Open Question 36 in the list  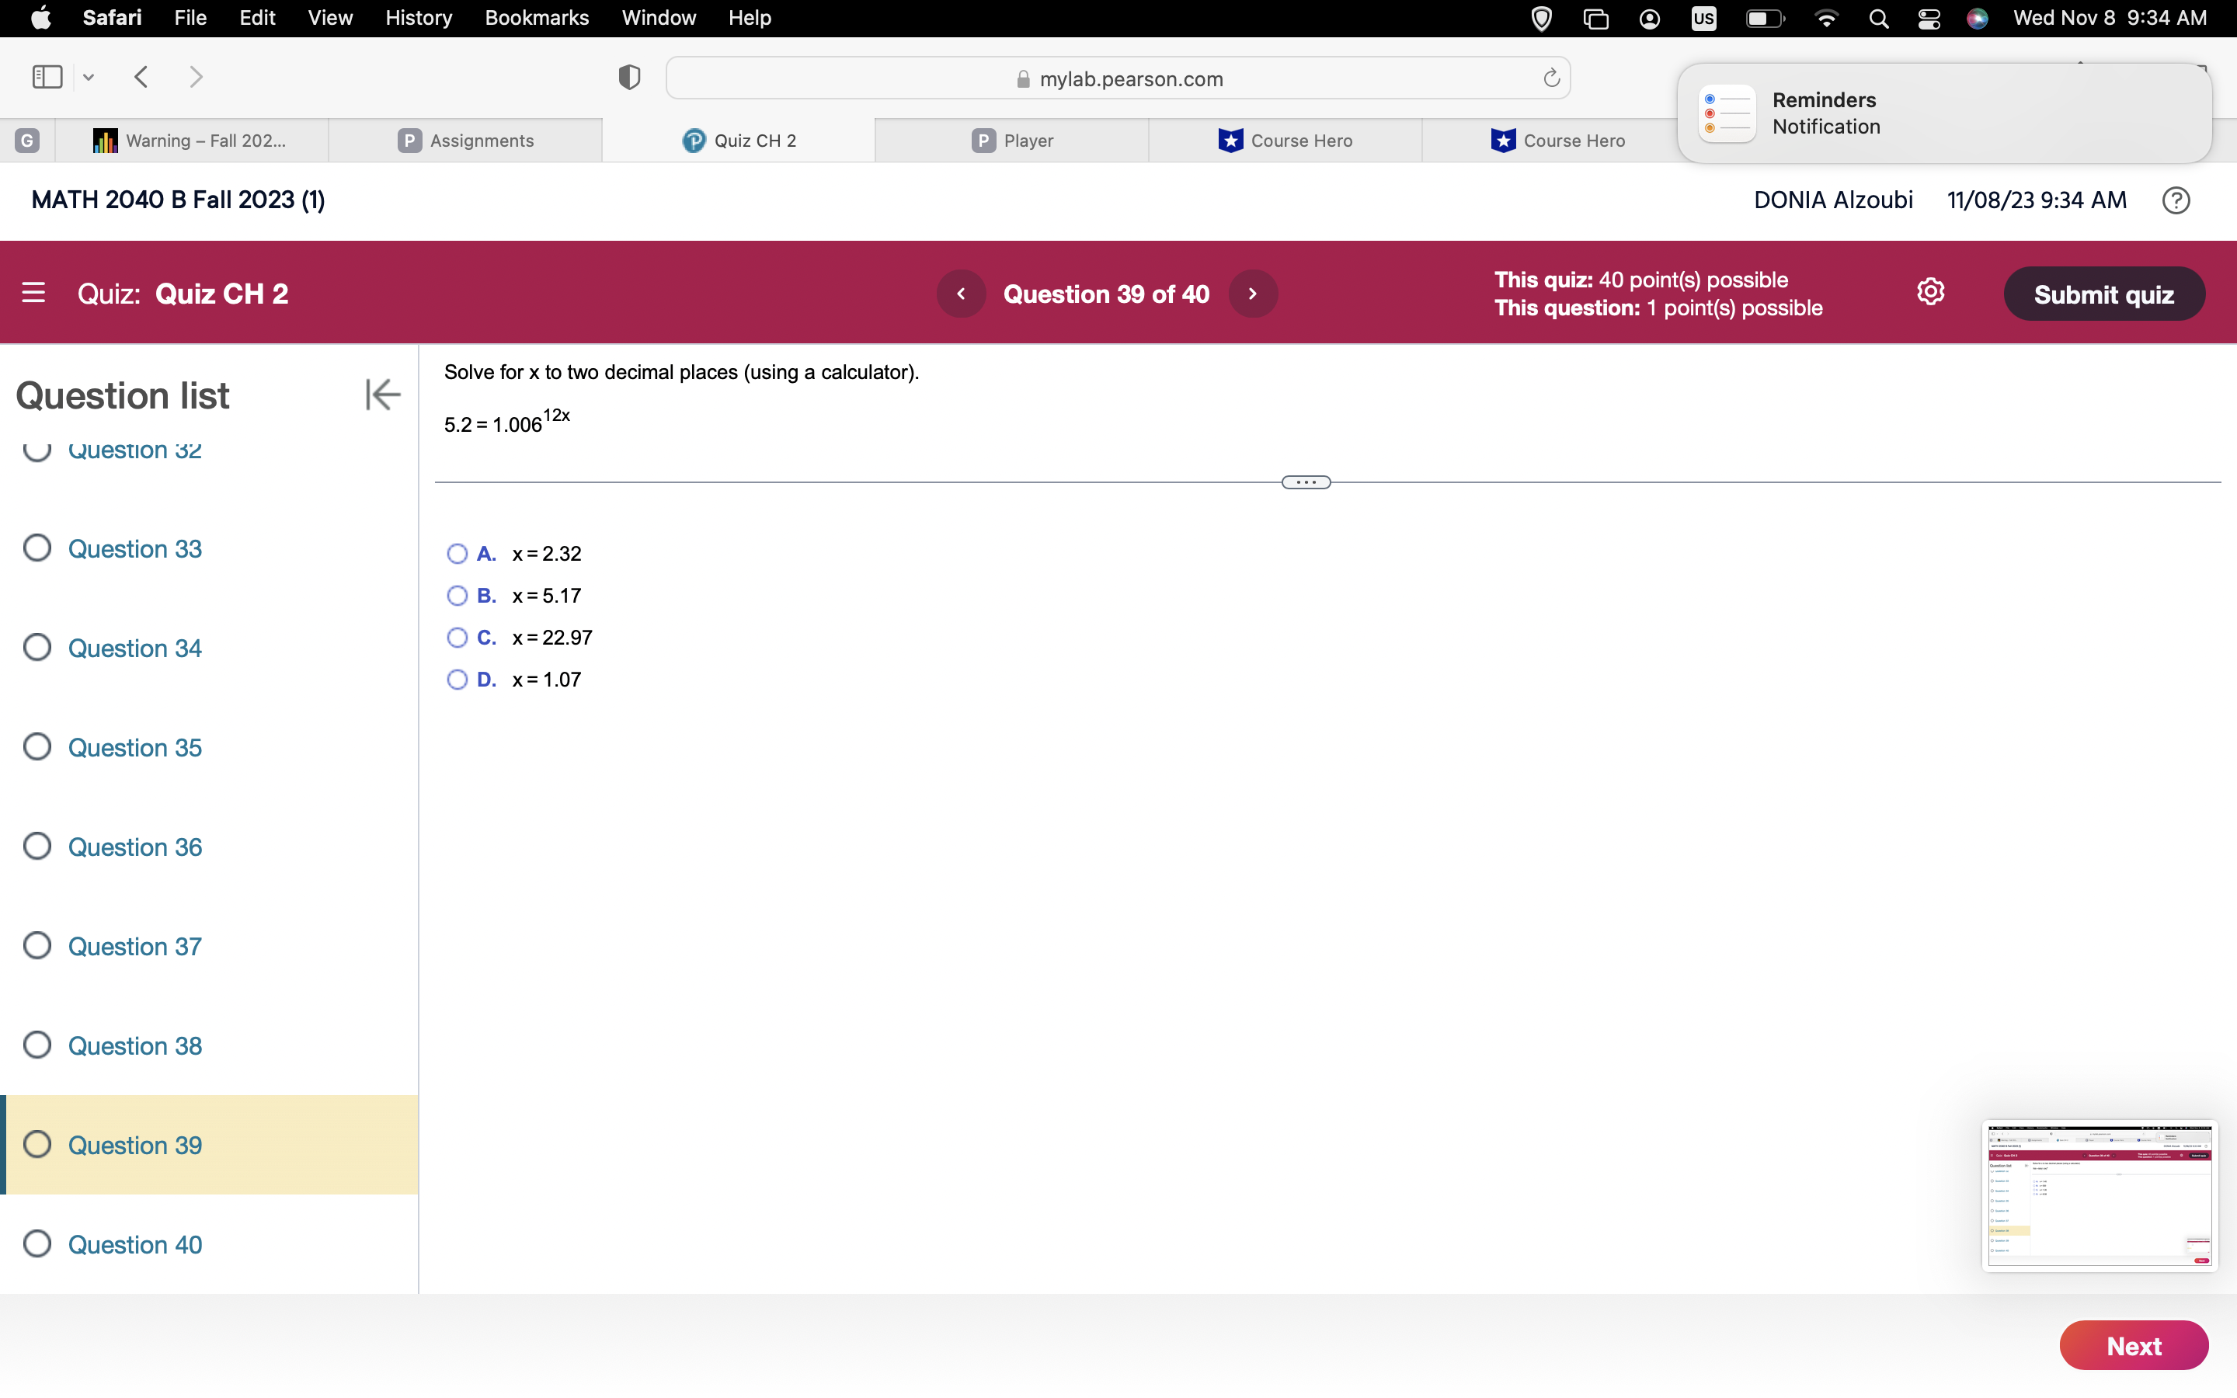coord(135,847)
